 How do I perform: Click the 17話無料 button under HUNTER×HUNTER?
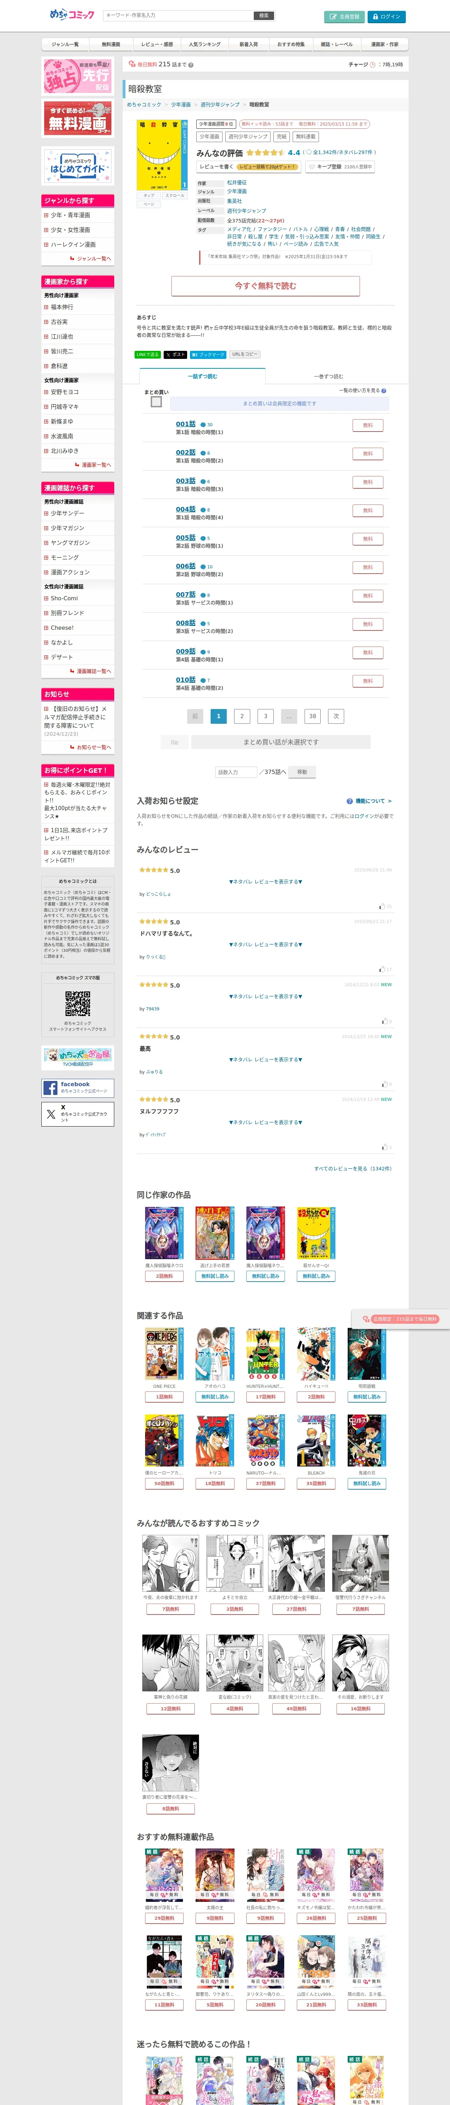point(265,1397)
